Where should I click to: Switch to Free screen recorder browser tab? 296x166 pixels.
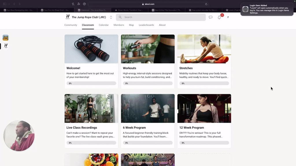[x=203, y=10]
